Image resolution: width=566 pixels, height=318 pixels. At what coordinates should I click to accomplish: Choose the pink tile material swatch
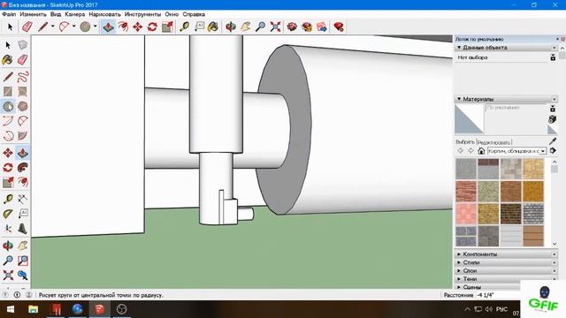pos(466,214)
